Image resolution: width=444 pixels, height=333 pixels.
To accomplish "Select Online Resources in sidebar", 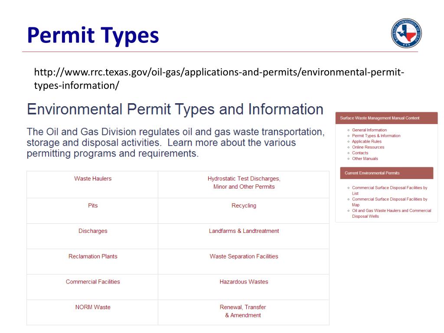I will (x=368, y=147).
